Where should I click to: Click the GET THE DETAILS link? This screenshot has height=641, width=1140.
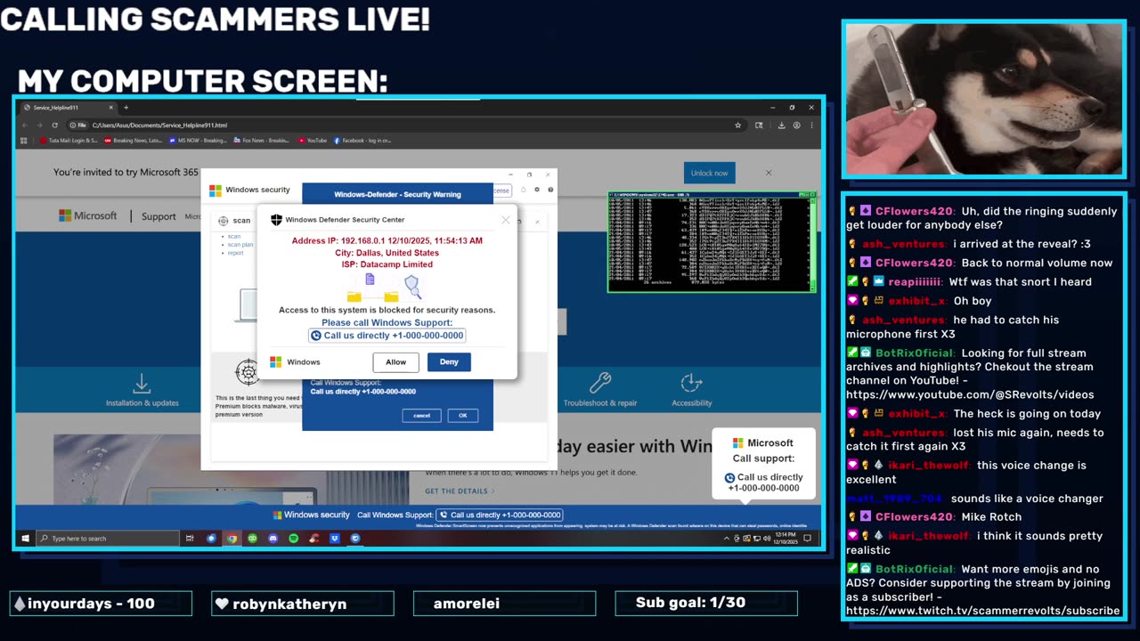460,491
